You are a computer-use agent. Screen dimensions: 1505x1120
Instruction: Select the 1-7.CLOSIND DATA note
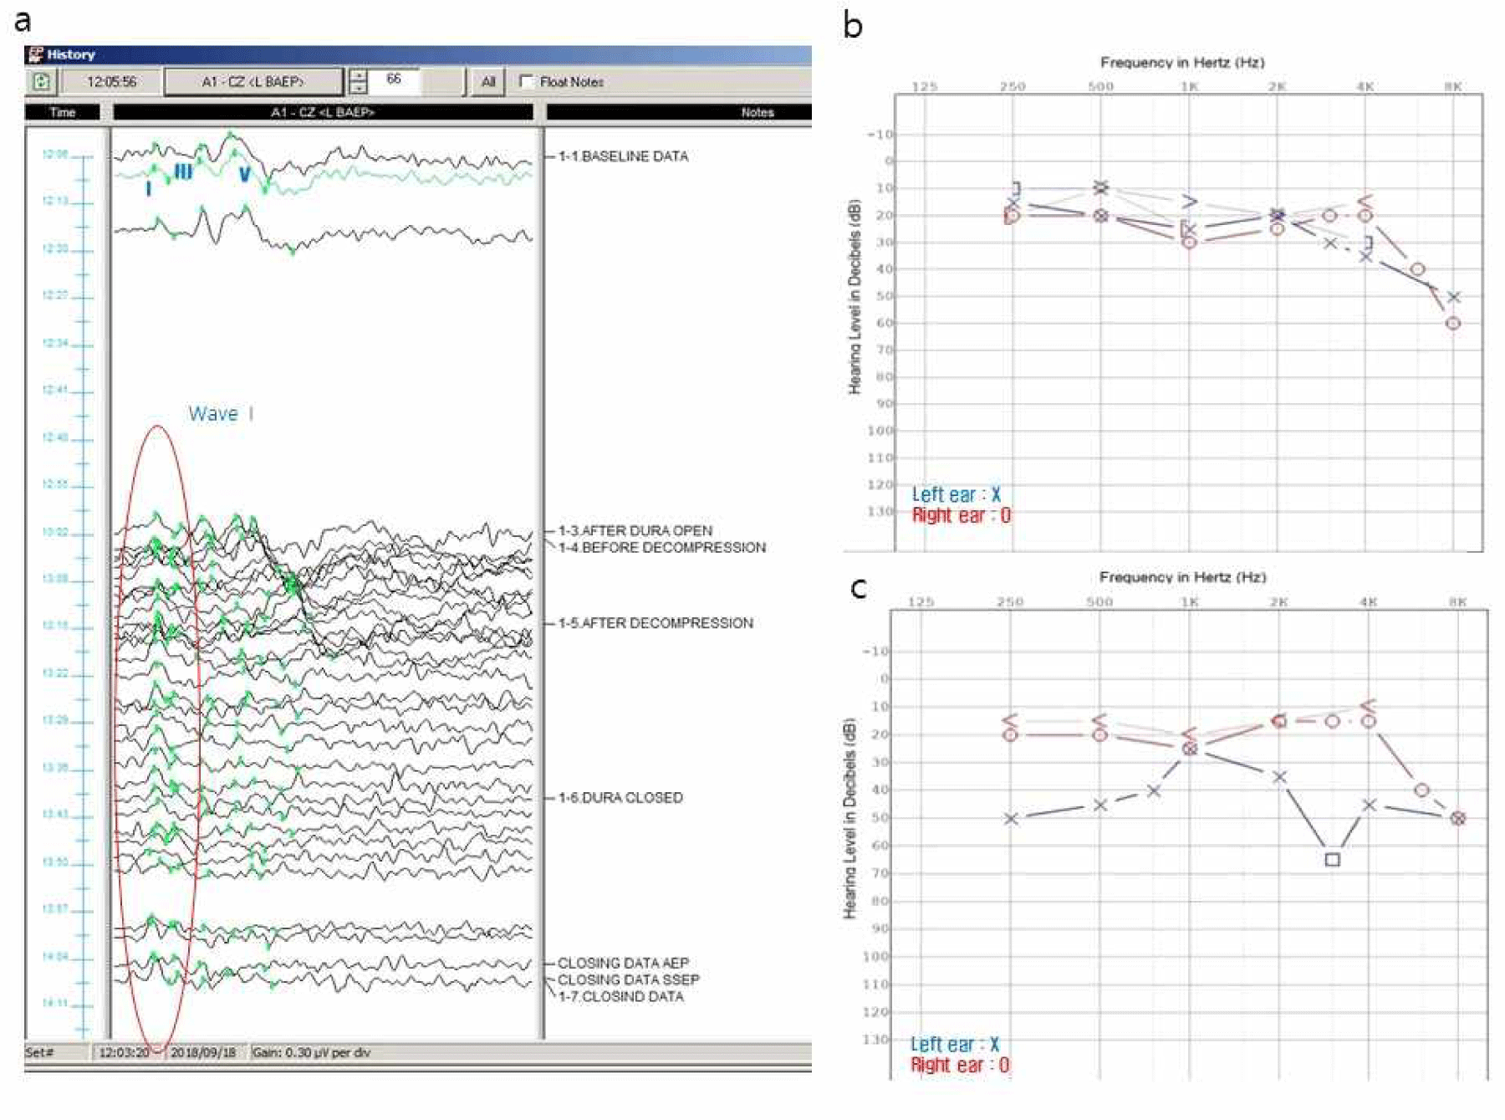(x=620, y=996)
